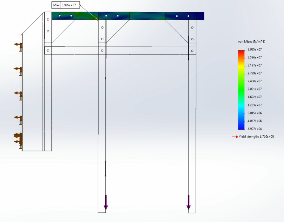Select legend value 1.203e+07
The width and height of the screenshot is (284, 222).
click(255, 105)
